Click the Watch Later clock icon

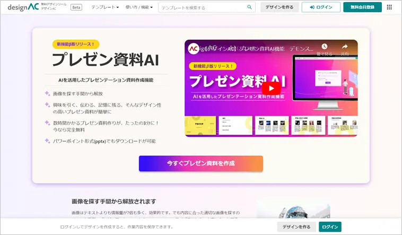324,47
